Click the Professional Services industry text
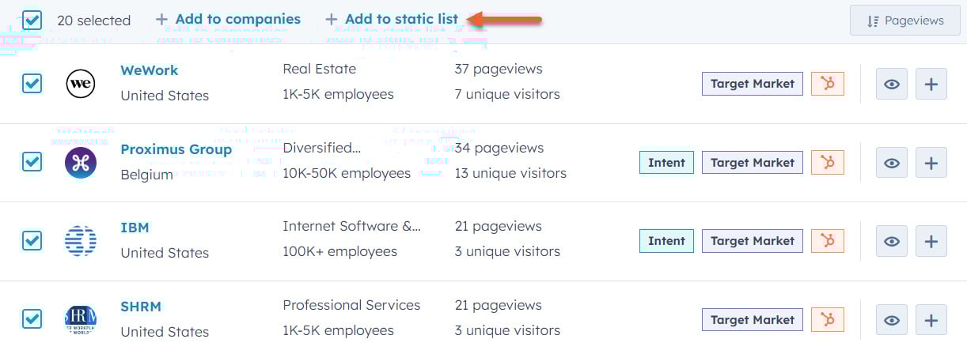 [351, 305]
